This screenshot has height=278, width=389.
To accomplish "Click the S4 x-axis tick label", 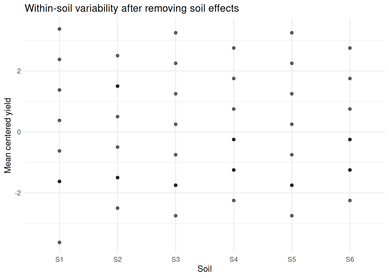I will click(x=234, y=259).
